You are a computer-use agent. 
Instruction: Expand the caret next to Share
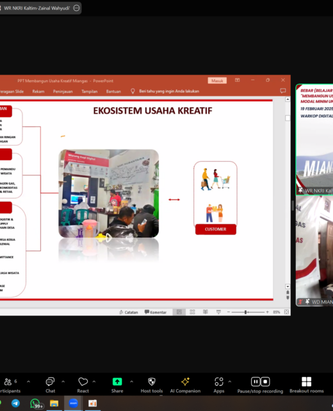click(x=131, y=381)
